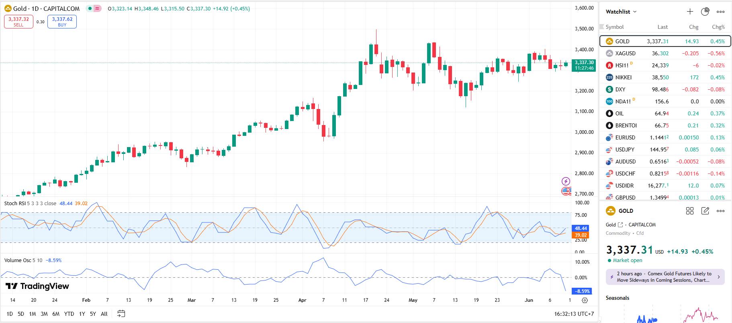The image size is (732, 323).
Task: Switch to the YTD date range
Action: (69, 314)
